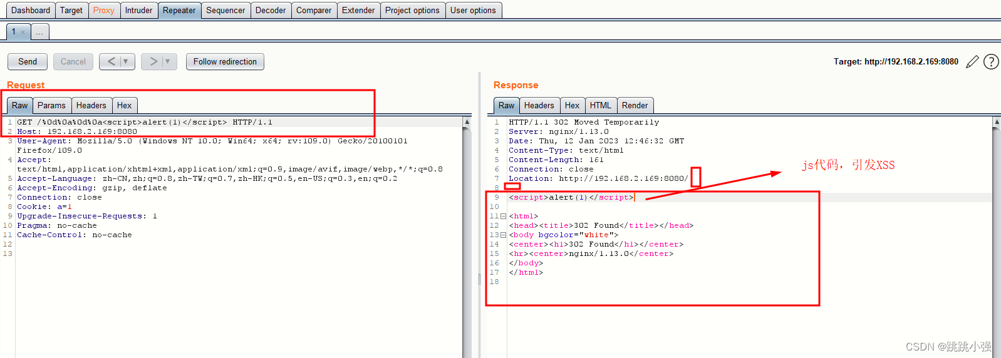Viewport: 1001px width, 358px height.
Task: Open the Project options tab
Action: pyautogui.click(x=412, y=10)
